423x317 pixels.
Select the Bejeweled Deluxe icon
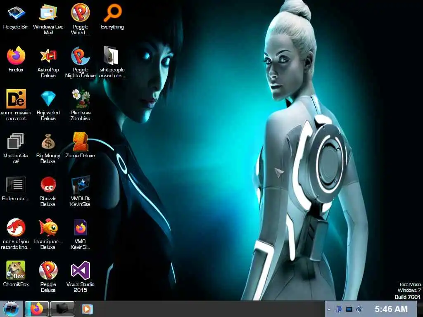coord(48,106)
